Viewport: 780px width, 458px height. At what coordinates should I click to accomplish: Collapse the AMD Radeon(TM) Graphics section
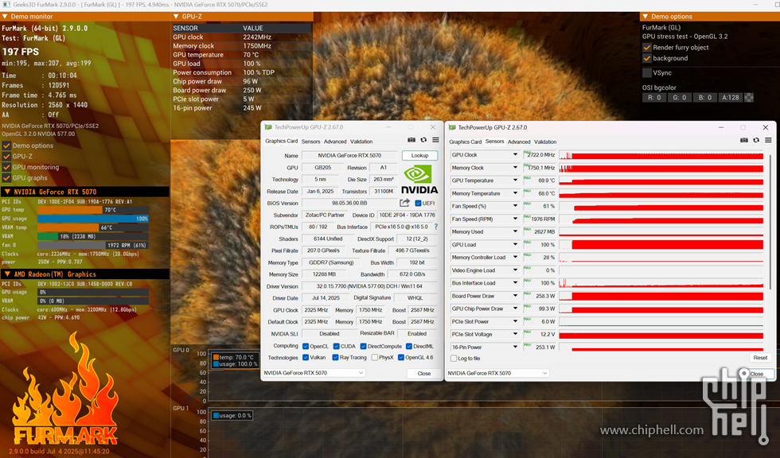[x=7, y=274]
